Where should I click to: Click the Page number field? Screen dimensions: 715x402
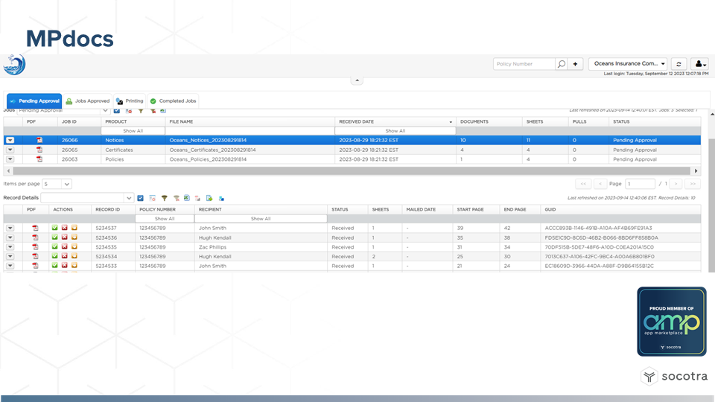(640, 184)
